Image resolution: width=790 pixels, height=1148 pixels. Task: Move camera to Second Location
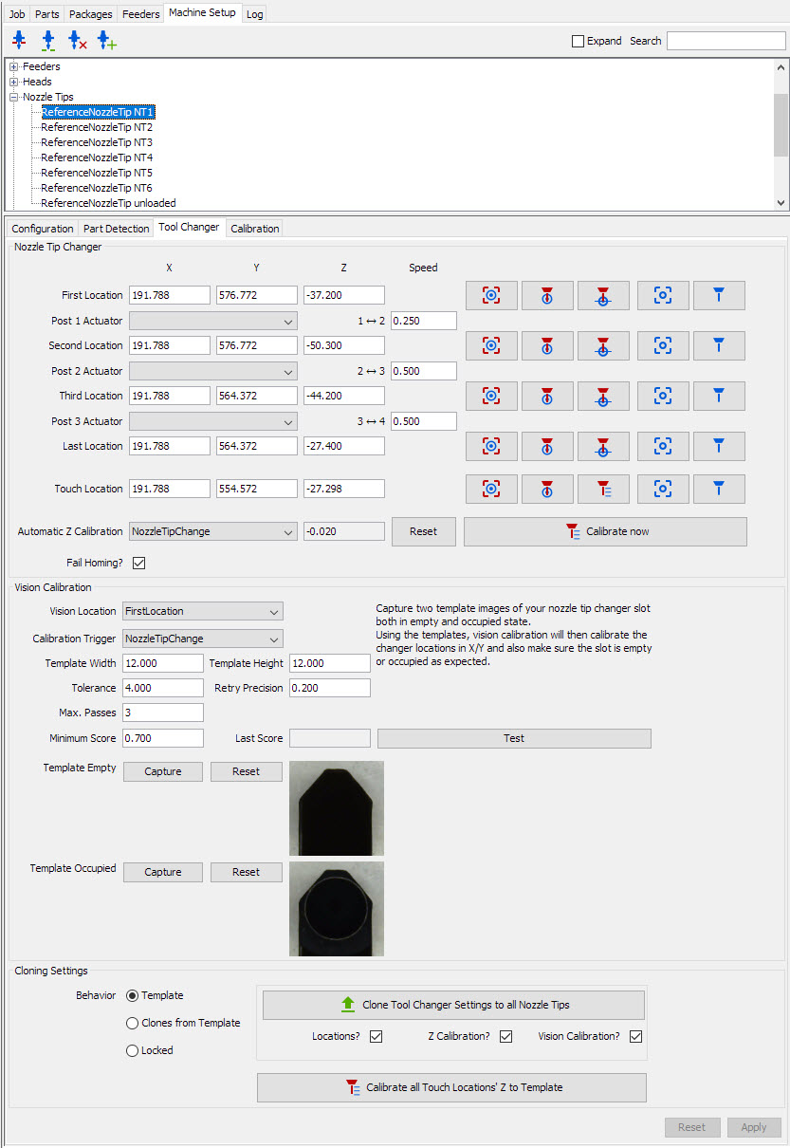(x=663, y=345)
